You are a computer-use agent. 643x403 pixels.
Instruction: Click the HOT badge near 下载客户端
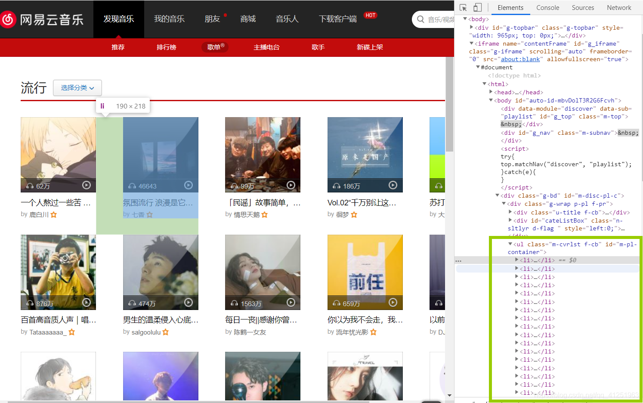[x=370, y=15]
